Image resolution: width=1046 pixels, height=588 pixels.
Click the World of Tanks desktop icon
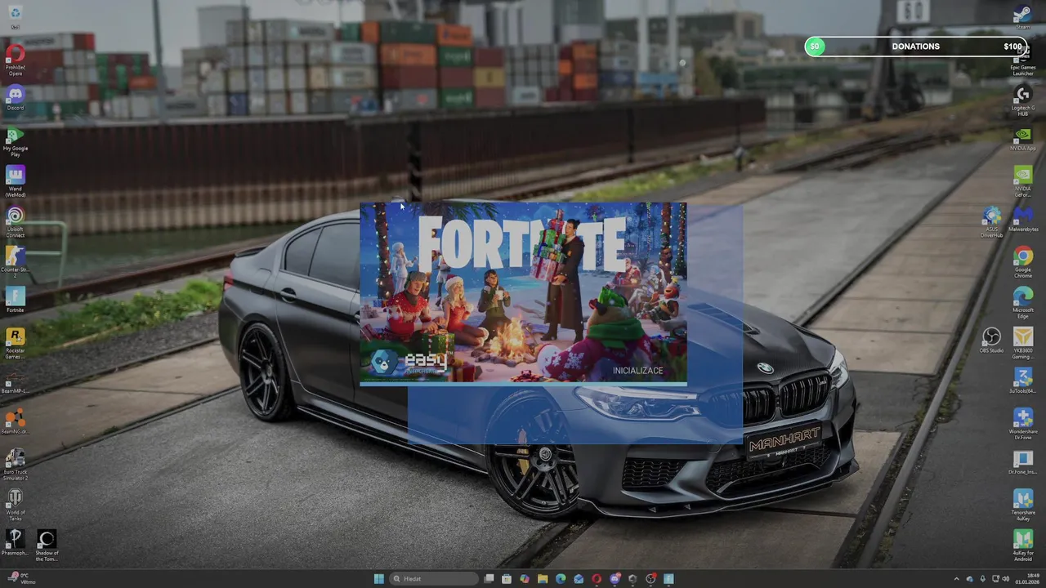click(x=15, y=505)
